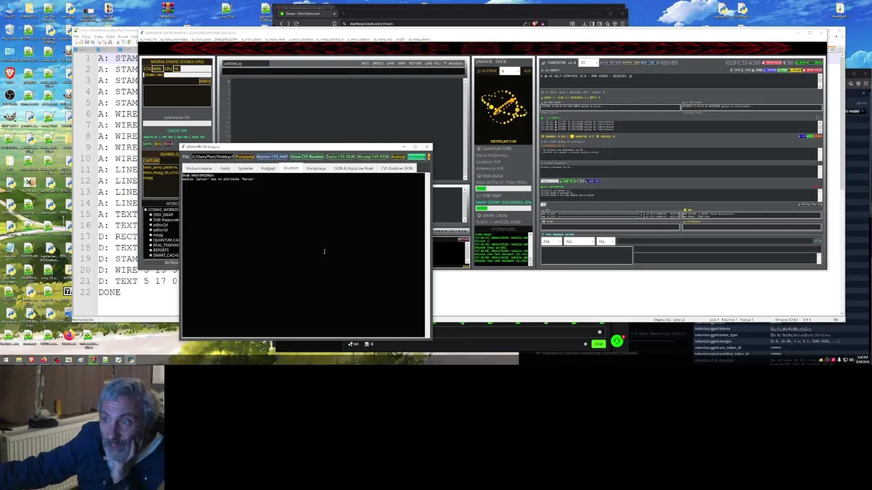Click Zapisz CVS JSON button
Viewport: 872px width, 490px height.
(340, 157)
